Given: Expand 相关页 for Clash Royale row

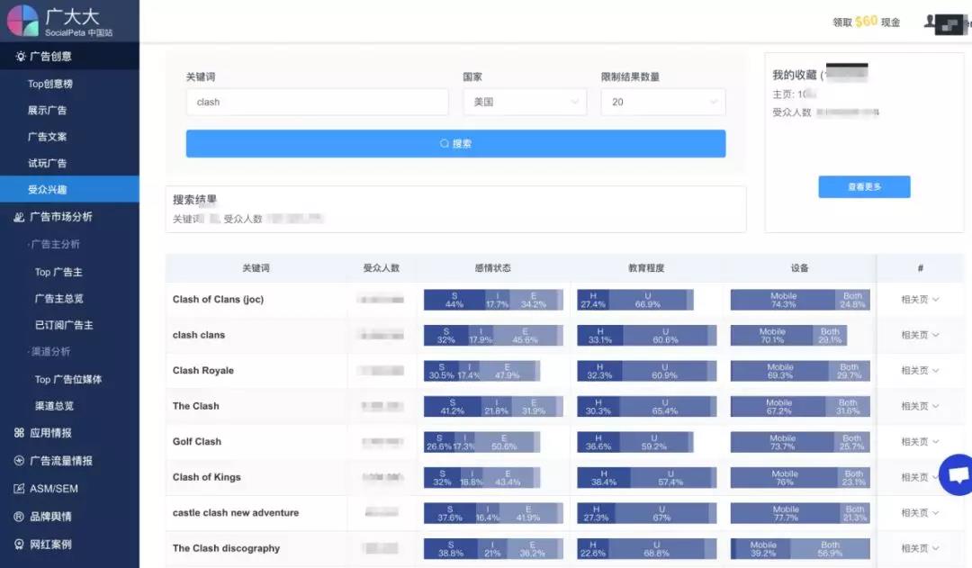Looking at the screenshot, I should click(x=920, y=370).
